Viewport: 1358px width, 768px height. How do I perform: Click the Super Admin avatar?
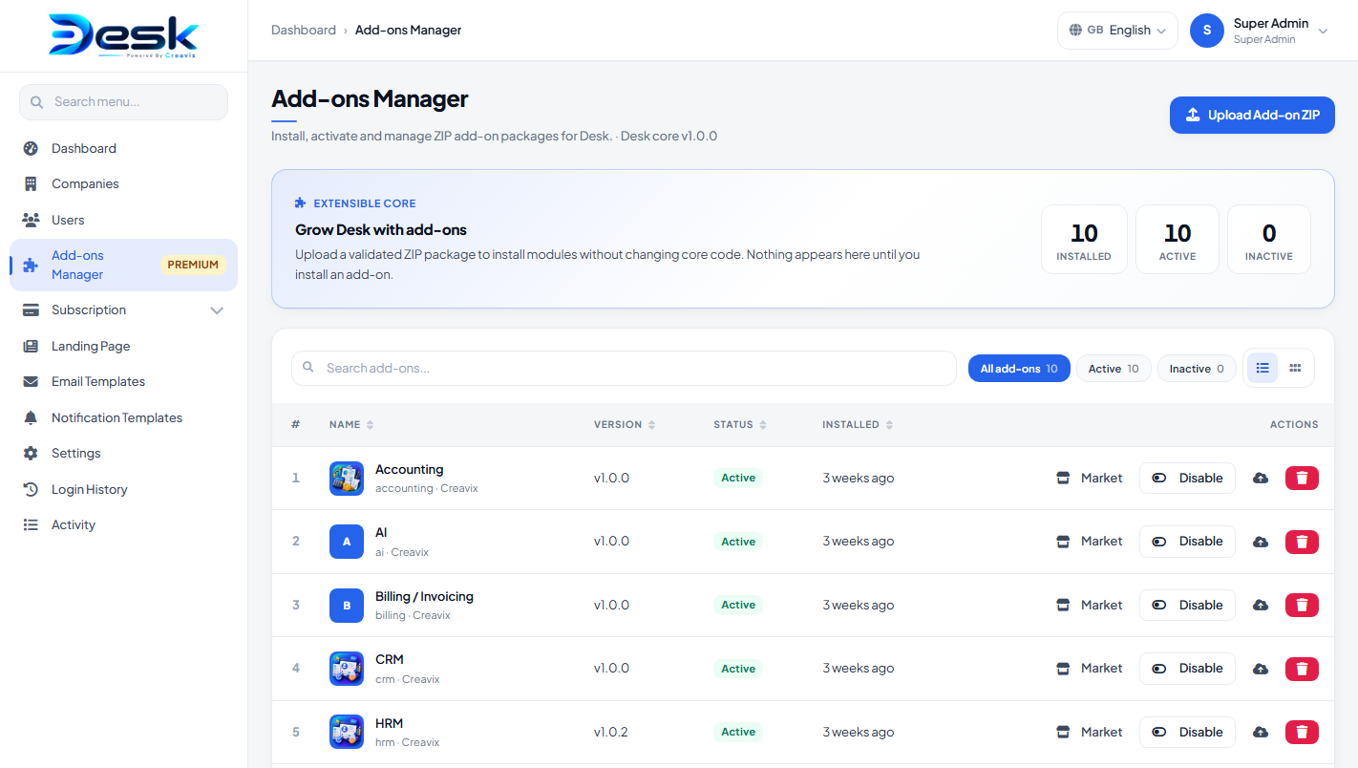click(1207, 31)
